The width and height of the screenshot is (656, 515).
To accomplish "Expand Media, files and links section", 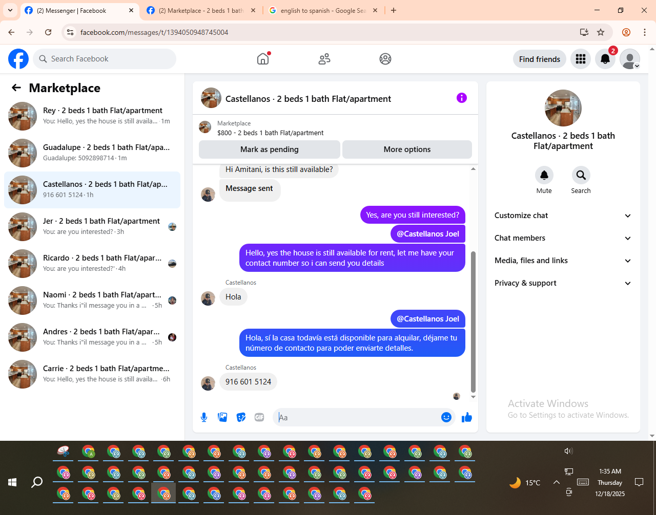I will (x=563, y=261).
